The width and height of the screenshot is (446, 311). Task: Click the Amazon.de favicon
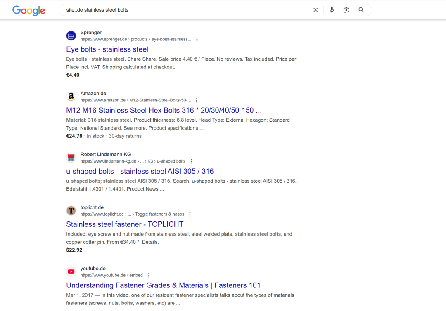pyautogui.click(x=71, y=97)
